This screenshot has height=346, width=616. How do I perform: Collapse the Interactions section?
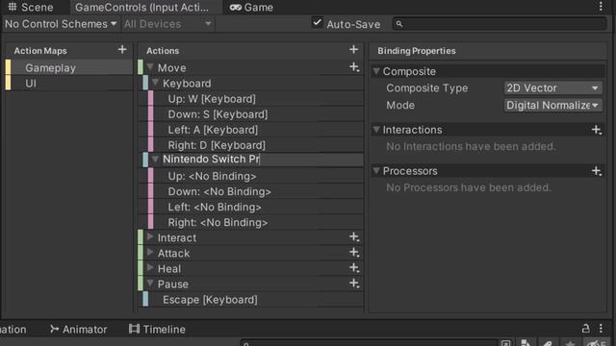376,130
